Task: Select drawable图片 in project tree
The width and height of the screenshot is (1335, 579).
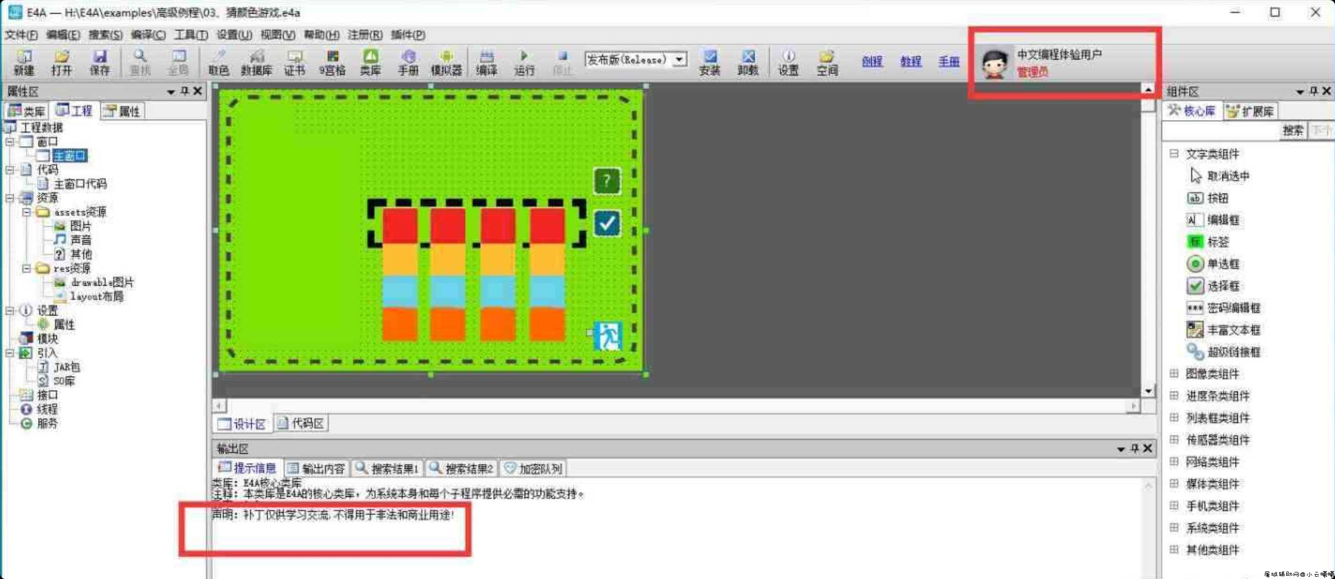Action: point(102,282)
